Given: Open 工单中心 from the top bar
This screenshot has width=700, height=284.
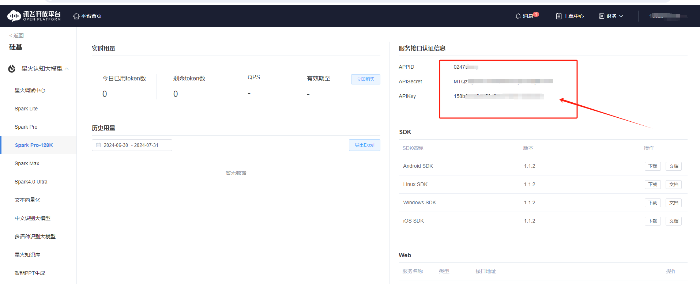Looking at the screenshot, I should click(573, 16).
